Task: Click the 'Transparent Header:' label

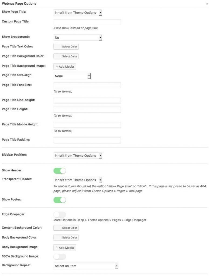Action: (17, 179)
